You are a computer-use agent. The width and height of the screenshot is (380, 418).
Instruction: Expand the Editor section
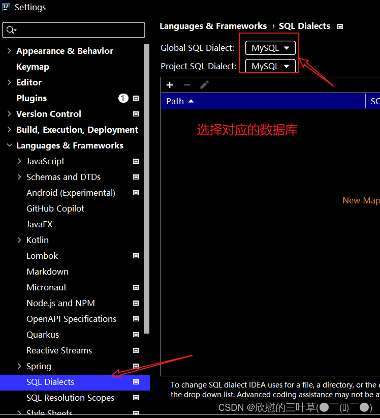[9, 82]
